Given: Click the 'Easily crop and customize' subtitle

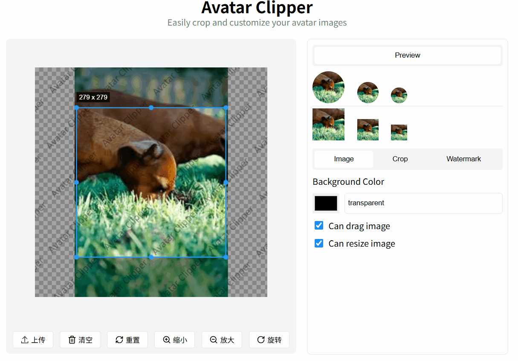Looking at the screenshot, I should click(257, 23).
